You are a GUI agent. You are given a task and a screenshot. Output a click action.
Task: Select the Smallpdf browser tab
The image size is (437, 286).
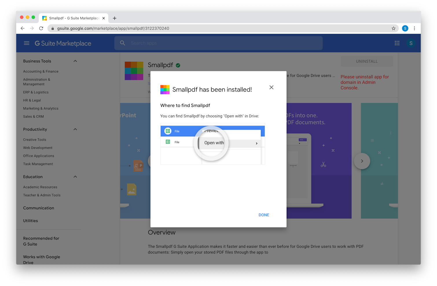pyautogui.click(x=74, y=18)
